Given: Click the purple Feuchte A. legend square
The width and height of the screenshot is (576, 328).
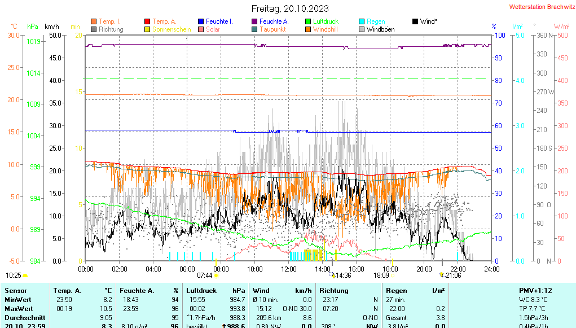Looking at the screenshot, I should 254,21.
